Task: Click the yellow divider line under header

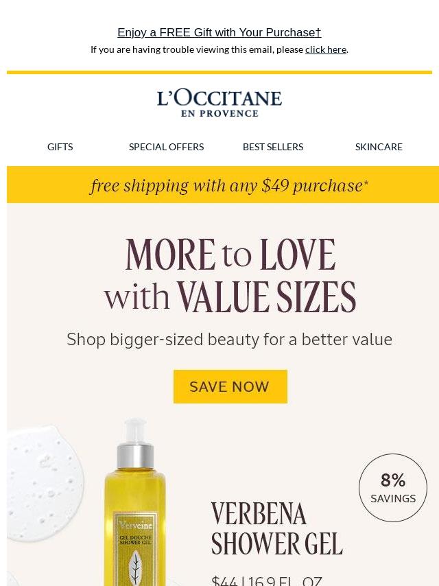Action: click(x=219, y=72)
